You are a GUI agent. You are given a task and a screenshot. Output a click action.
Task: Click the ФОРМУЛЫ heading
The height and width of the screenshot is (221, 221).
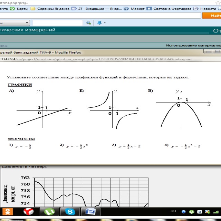click(x=21, y=139)
